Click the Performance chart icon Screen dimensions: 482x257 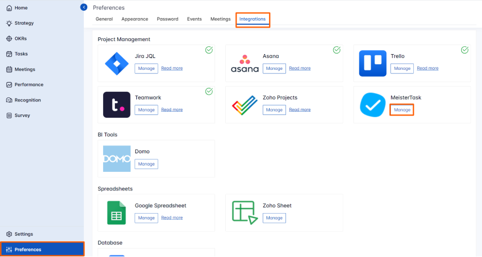(9, 85)
